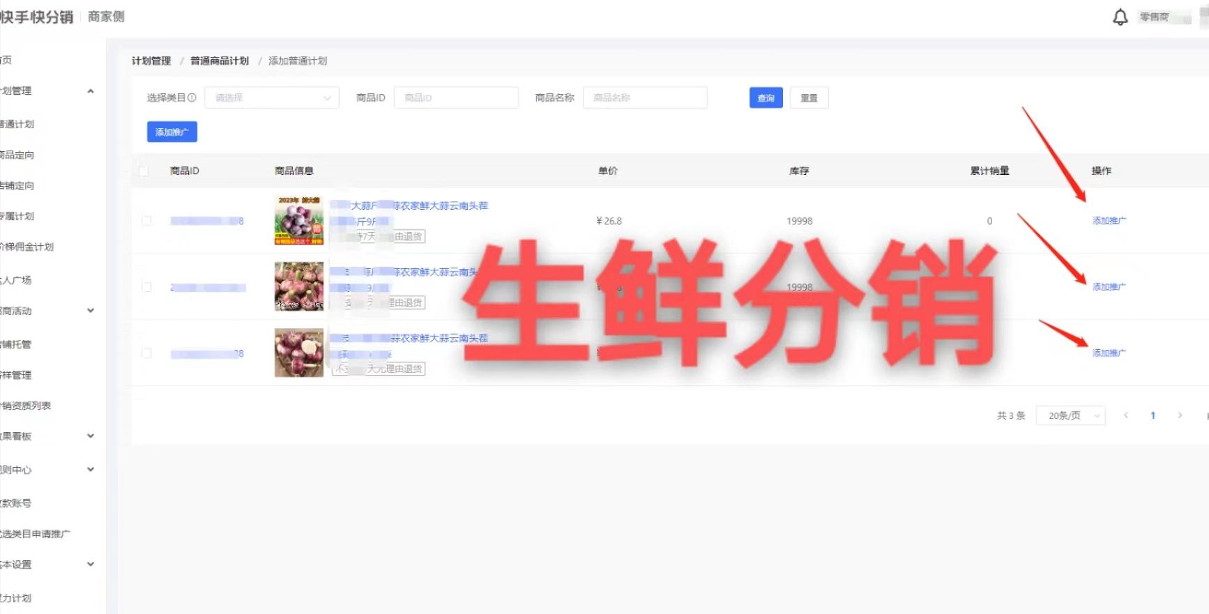Select page number 1 in pagination
Viewport: 1209px width, 614px height.
click(x=1153, y=415)
